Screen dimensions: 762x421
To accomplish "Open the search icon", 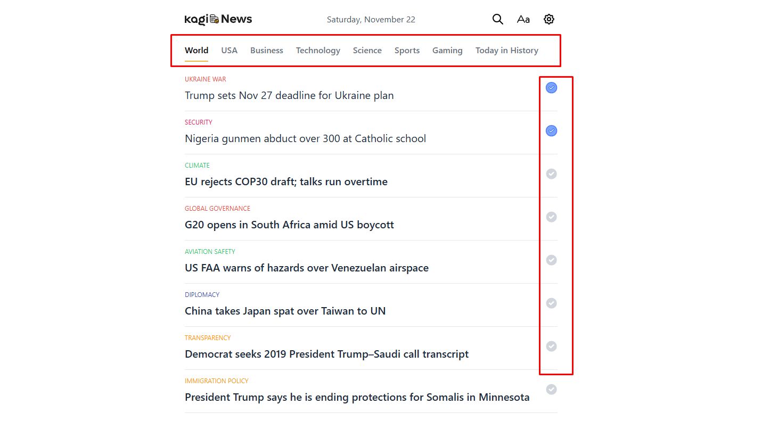I will coord(497,19).
